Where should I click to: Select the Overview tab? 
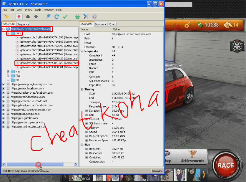(87, 24)
